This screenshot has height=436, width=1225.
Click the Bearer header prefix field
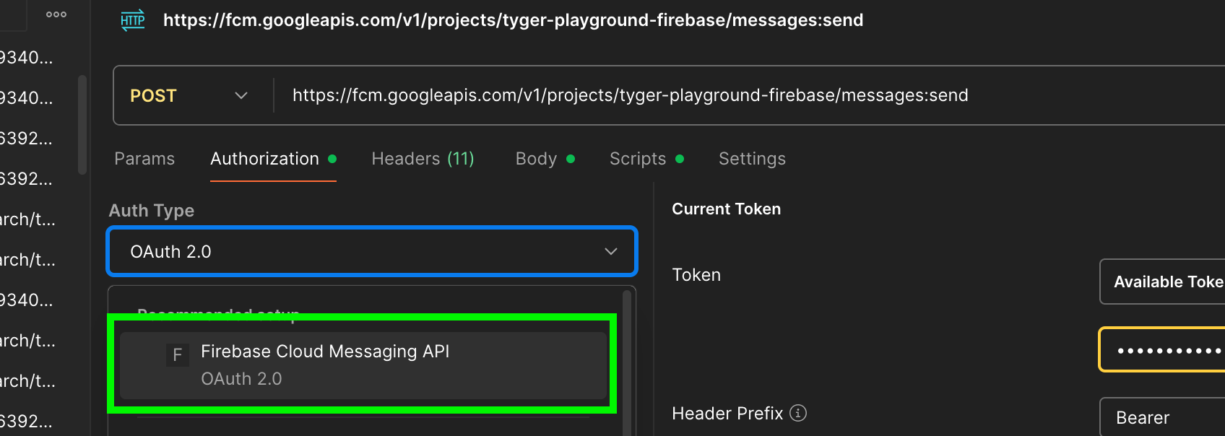pos(1162,417)
